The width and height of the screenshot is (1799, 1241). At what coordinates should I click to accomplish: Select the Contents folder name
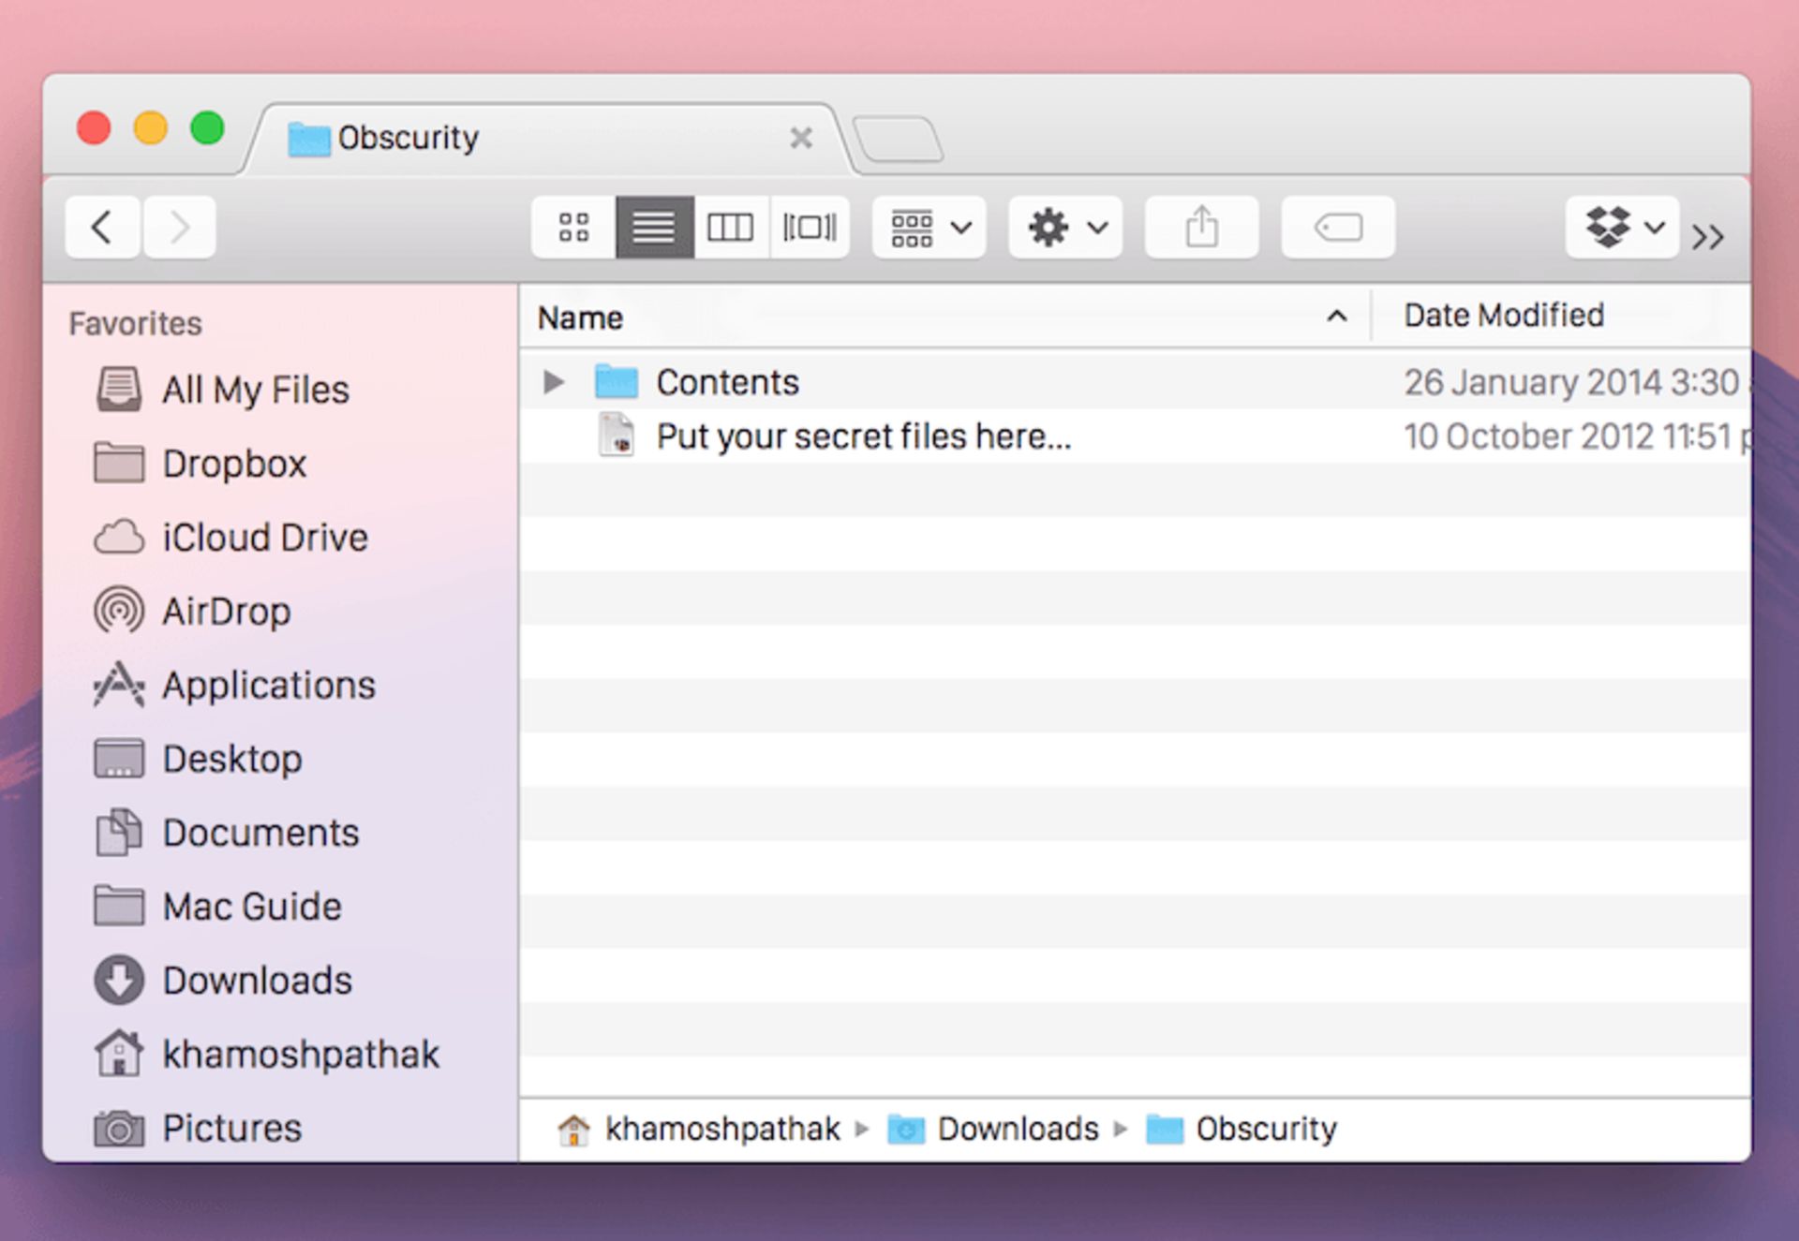[728, 382]
